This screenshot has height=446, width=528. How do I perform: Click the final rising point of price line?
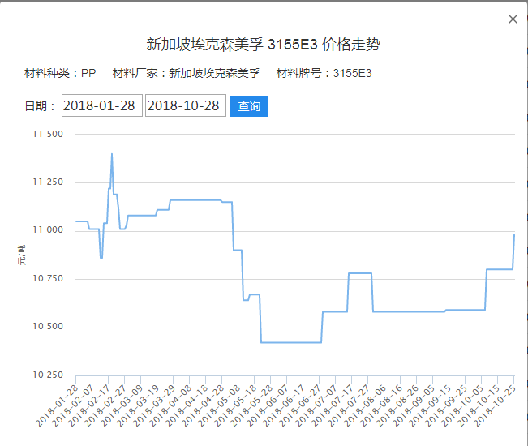coord(514,235)
